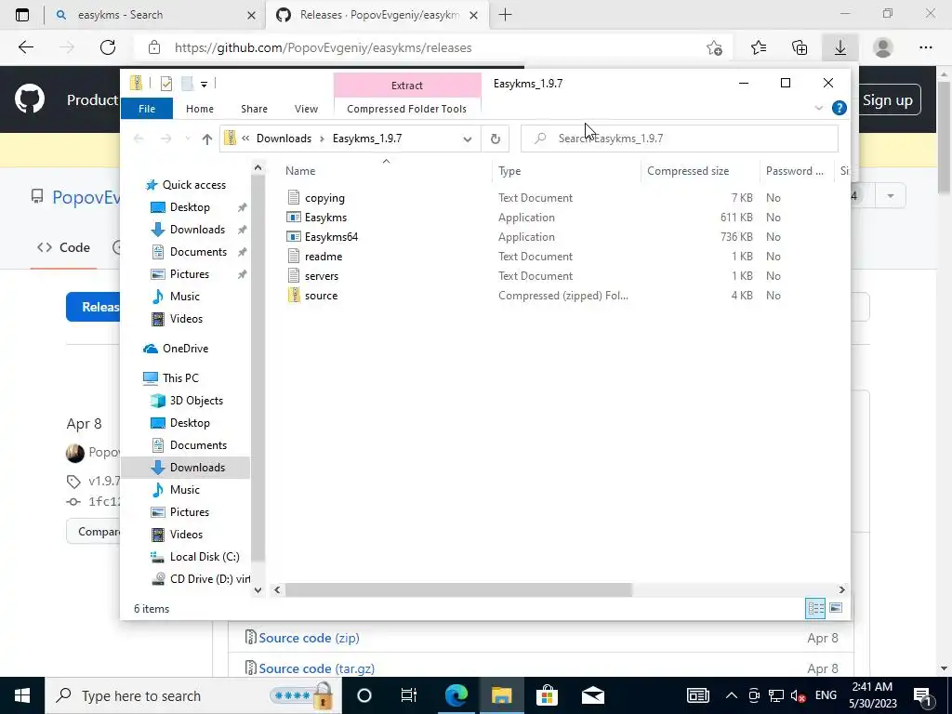Click the Extract contextual tab header
The height and width of the screenshot is (714, 952).
click(407, 86)
